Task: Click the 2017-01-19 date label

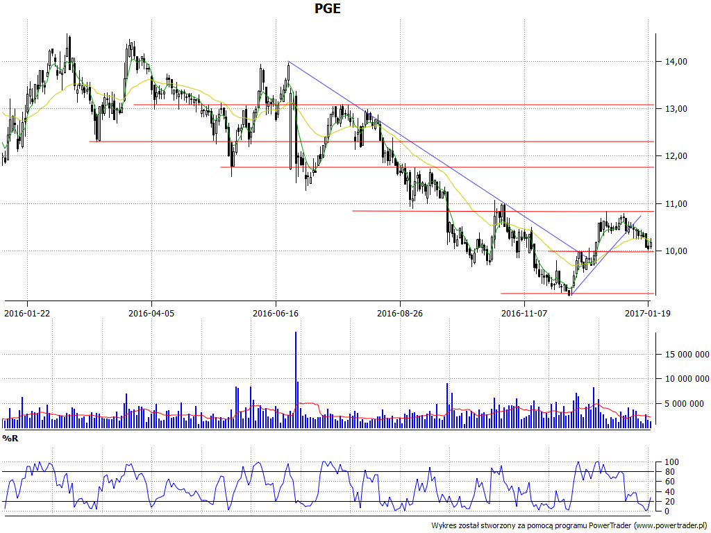Action: coord(648,313)
